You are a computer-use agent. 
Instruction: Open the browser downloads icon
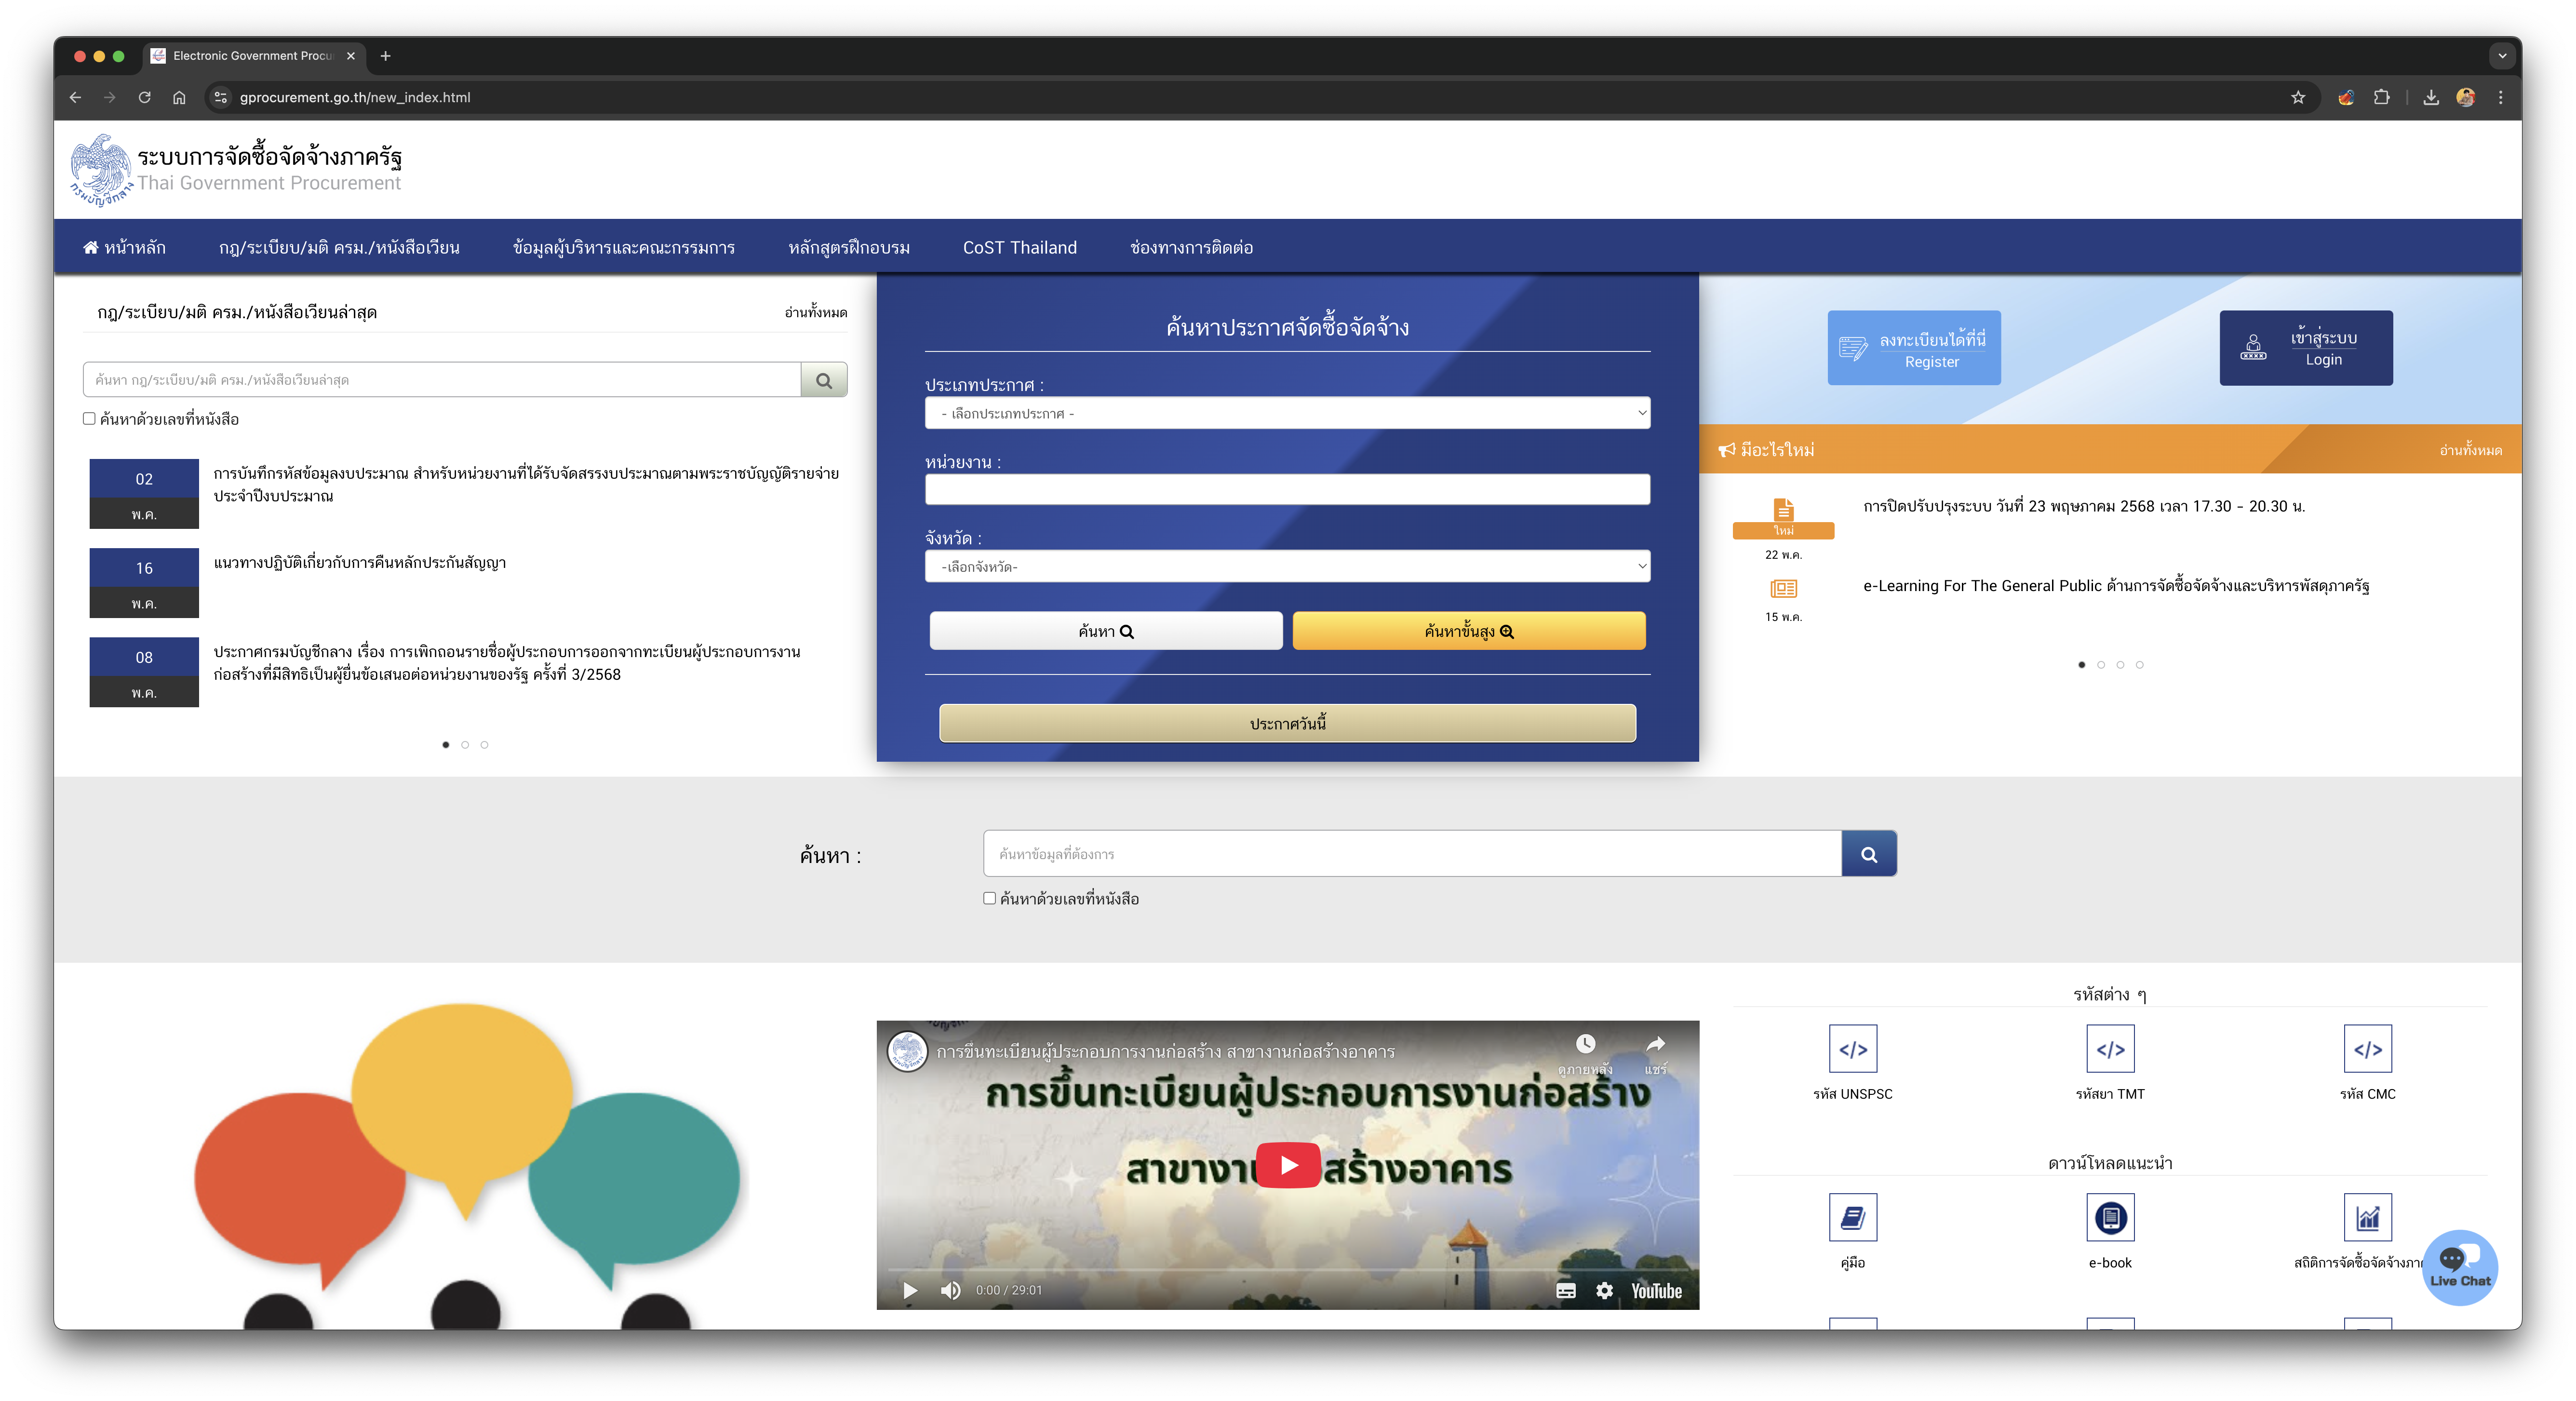2430,97
